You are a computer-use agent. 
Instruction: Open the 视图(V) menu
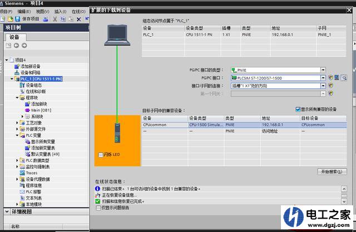pos(42,11)
